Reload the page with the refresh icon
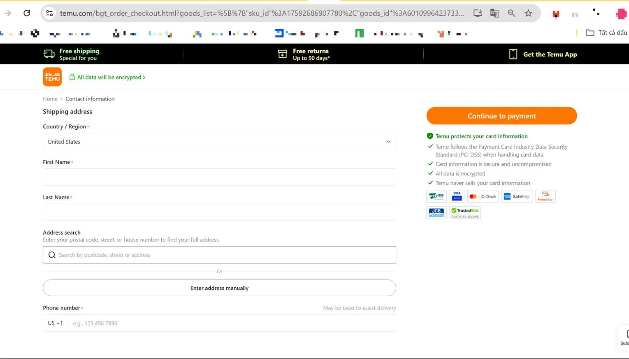This screenshot has height=359, width=629. (27, 13)
